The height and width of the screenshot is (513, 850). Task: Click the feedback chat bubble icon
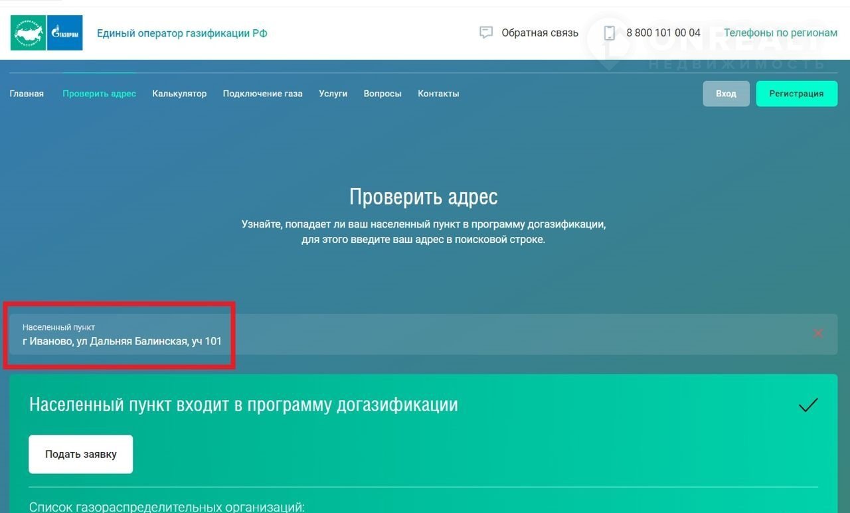point(486,33)
